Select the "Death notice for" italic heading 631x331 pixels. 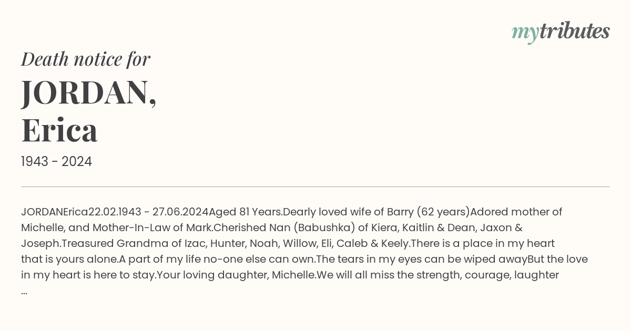(x=86, y=59)
